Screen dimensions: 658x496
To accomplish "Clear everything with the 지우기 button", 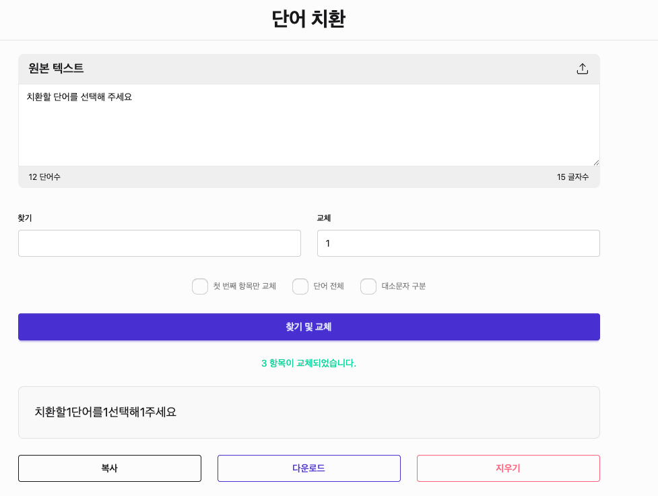I will [x=508, y=468].
